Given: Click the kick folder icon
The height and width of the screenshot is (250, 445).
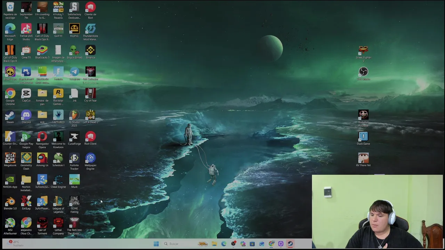Looking at the screenshot, I should [x=42, y=117].
